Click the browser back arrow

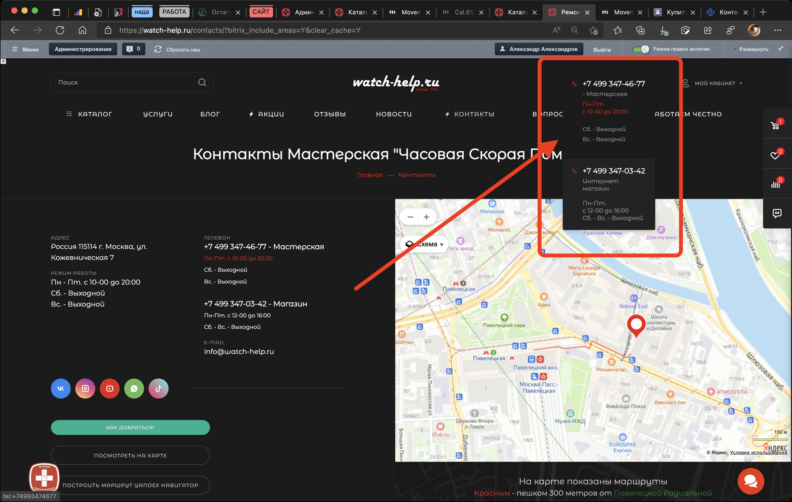click(x=15, y=30)
